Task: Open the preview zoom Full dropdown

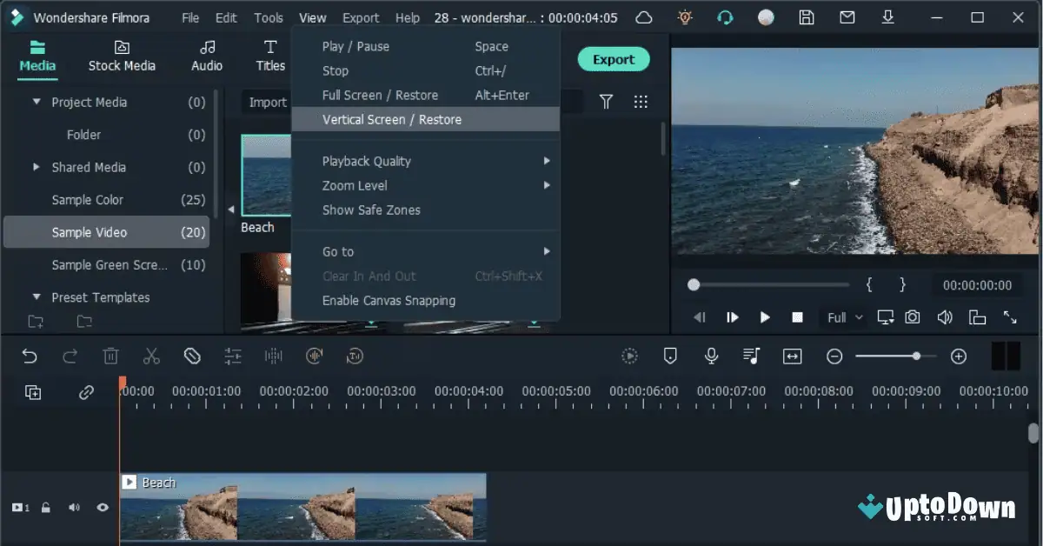Action: (841, 316)
